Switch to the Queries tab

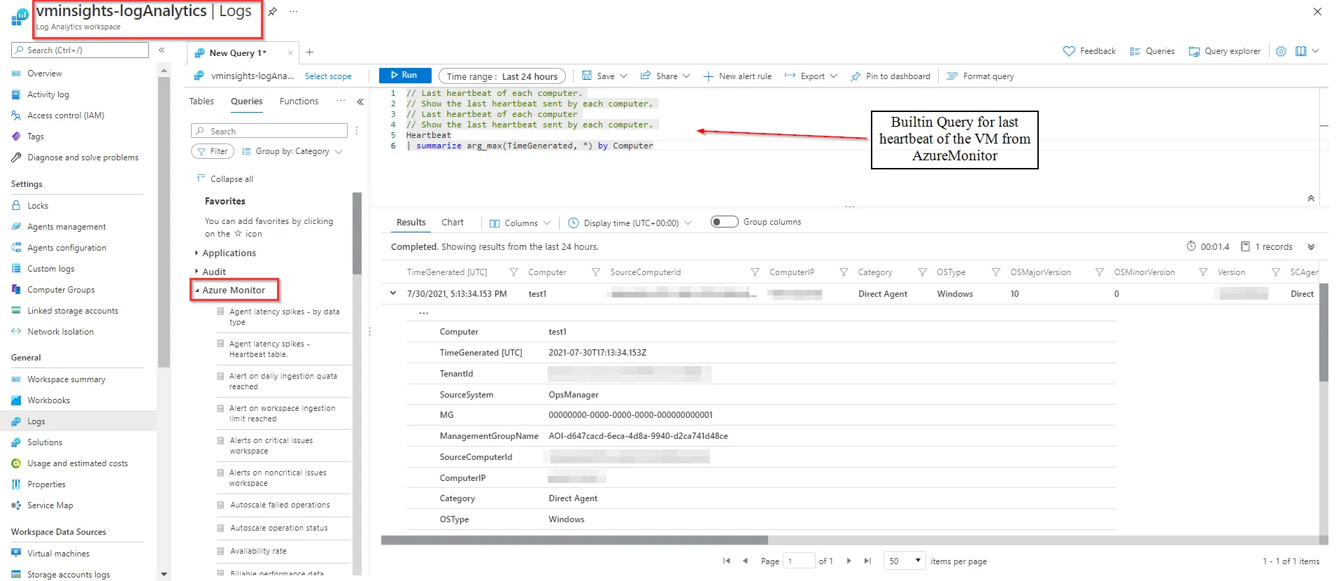(x=247, y=101)
